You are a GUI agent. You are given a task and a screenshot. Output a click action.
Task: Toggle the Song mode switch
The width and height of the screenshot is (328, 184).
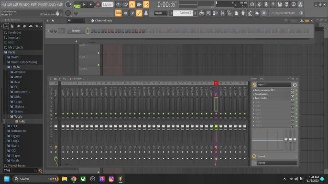77,5
